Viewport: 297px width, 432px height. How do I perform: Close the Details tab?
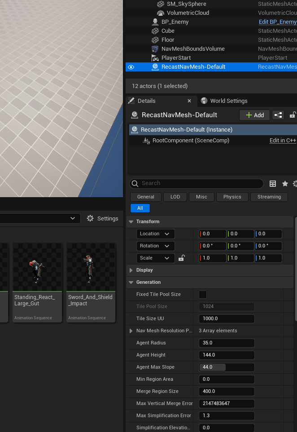[189, 101]
